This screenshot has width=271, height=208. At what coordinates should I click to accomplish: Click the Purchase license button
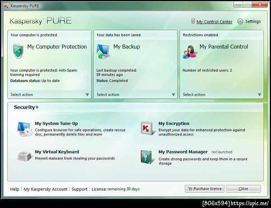pos(205,189)
